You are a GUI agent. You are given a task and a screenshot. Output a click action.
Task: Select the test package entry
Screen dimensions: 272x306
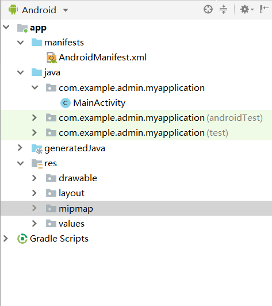pos(143,133)
